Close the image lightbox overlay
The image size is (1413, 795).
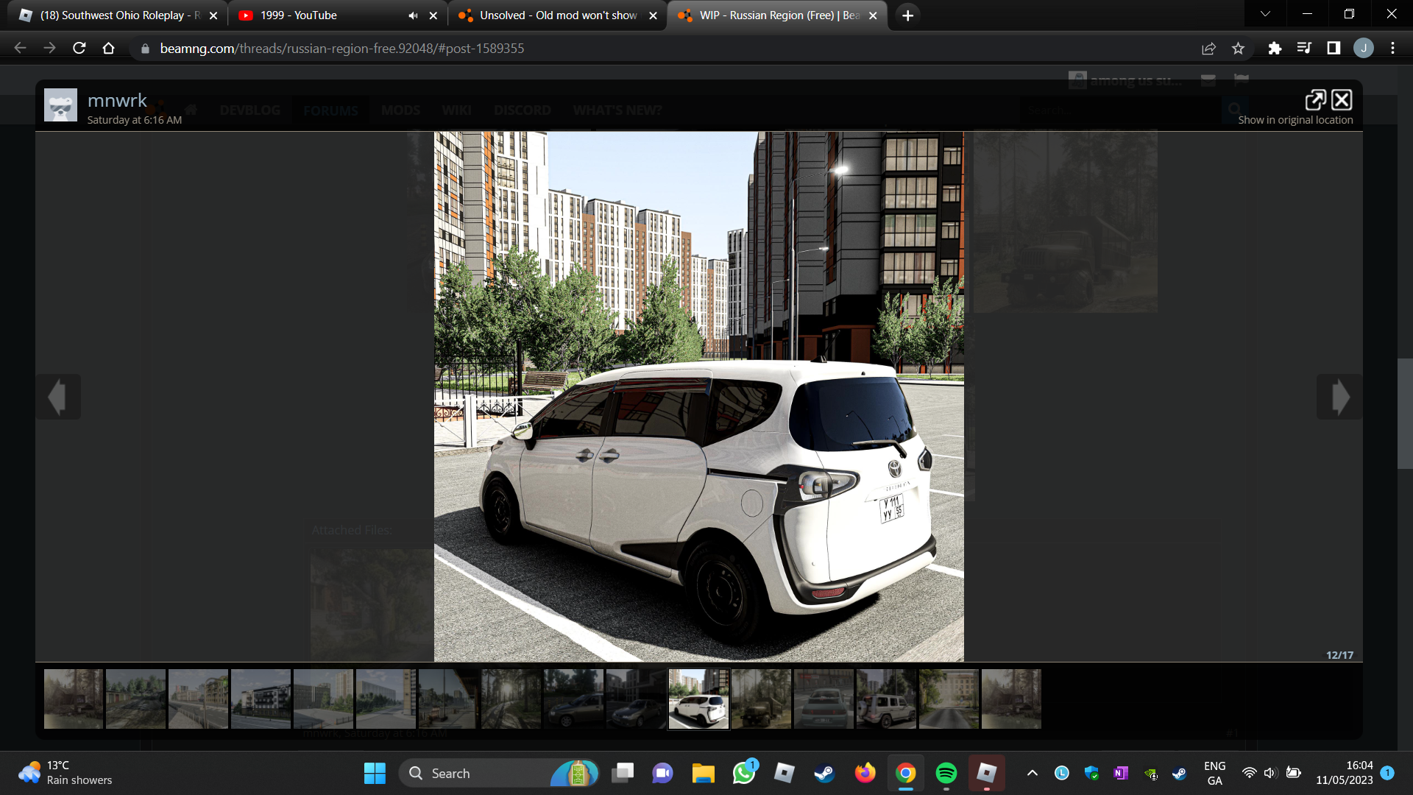click(1342, 99)
